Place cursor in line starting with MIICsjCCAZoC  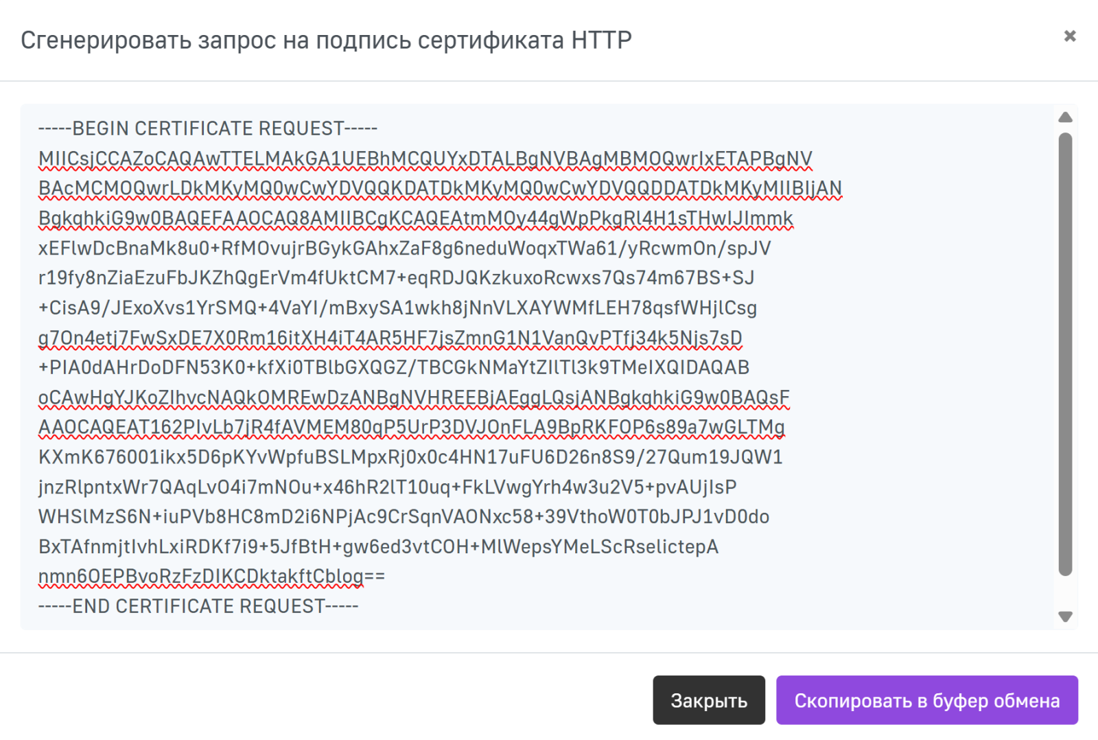(425, 159)
